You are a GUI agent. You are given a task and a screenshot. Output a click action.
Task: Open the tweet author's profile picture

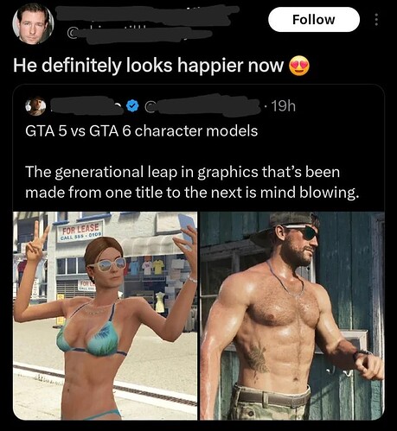(33, 24)
